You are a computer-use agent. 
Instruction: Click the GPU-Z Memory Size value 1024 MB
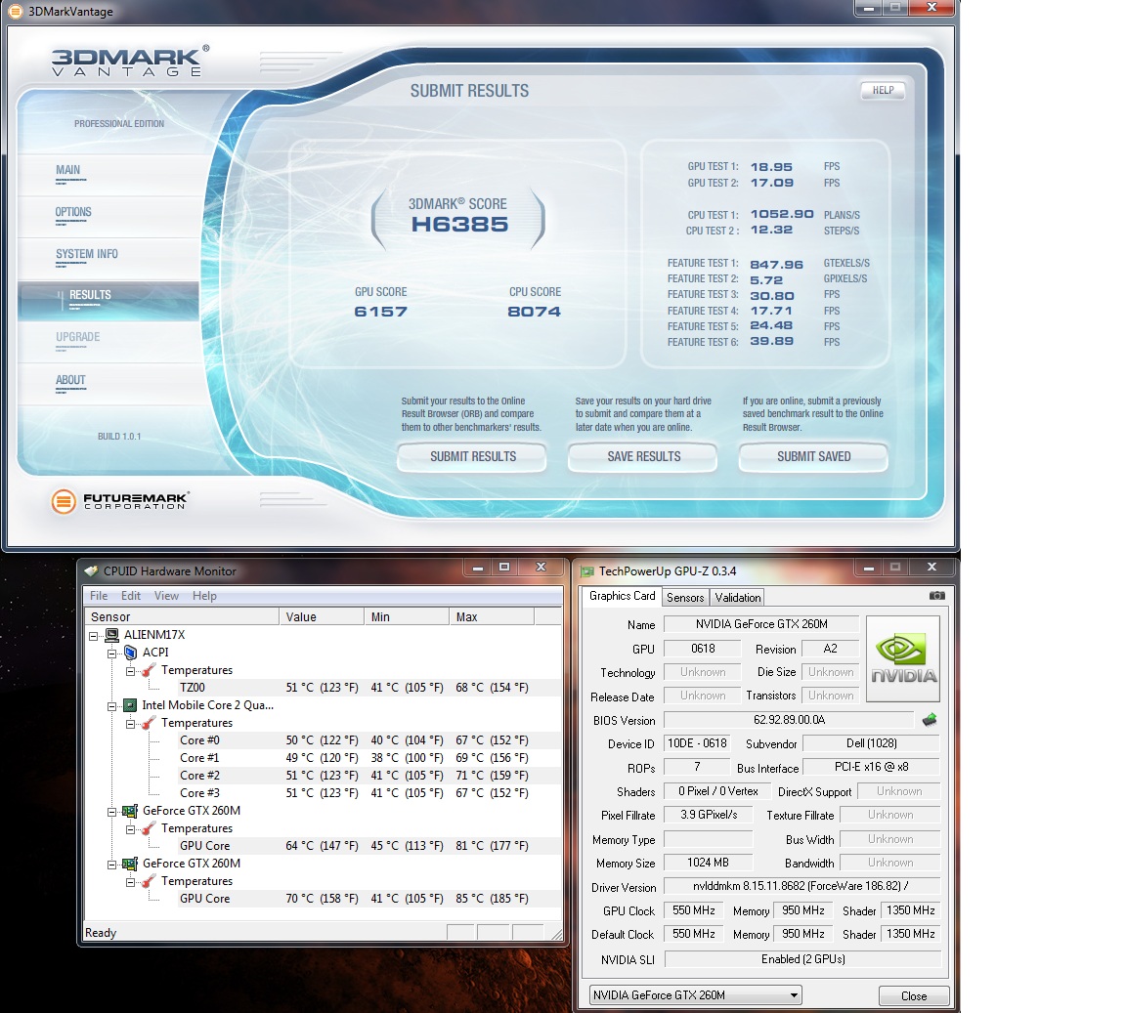click(708, 863)
